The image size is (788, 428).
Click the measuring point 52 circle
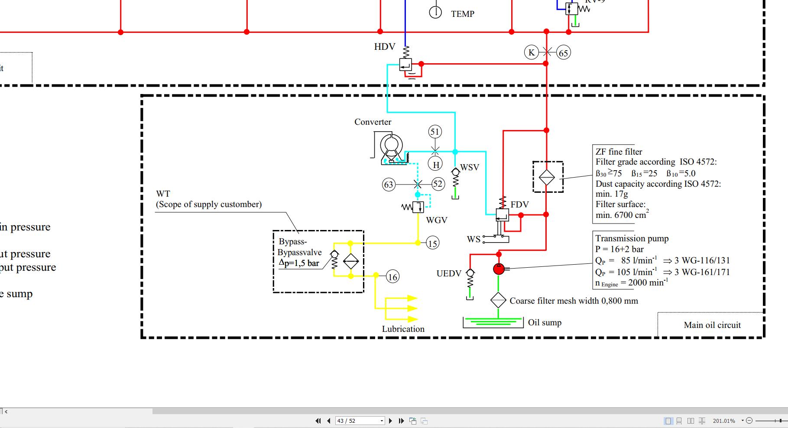438,184
